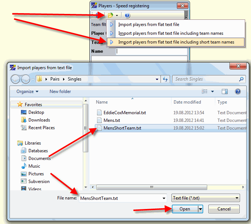Click the search magnifier icon

click(241, 79)
